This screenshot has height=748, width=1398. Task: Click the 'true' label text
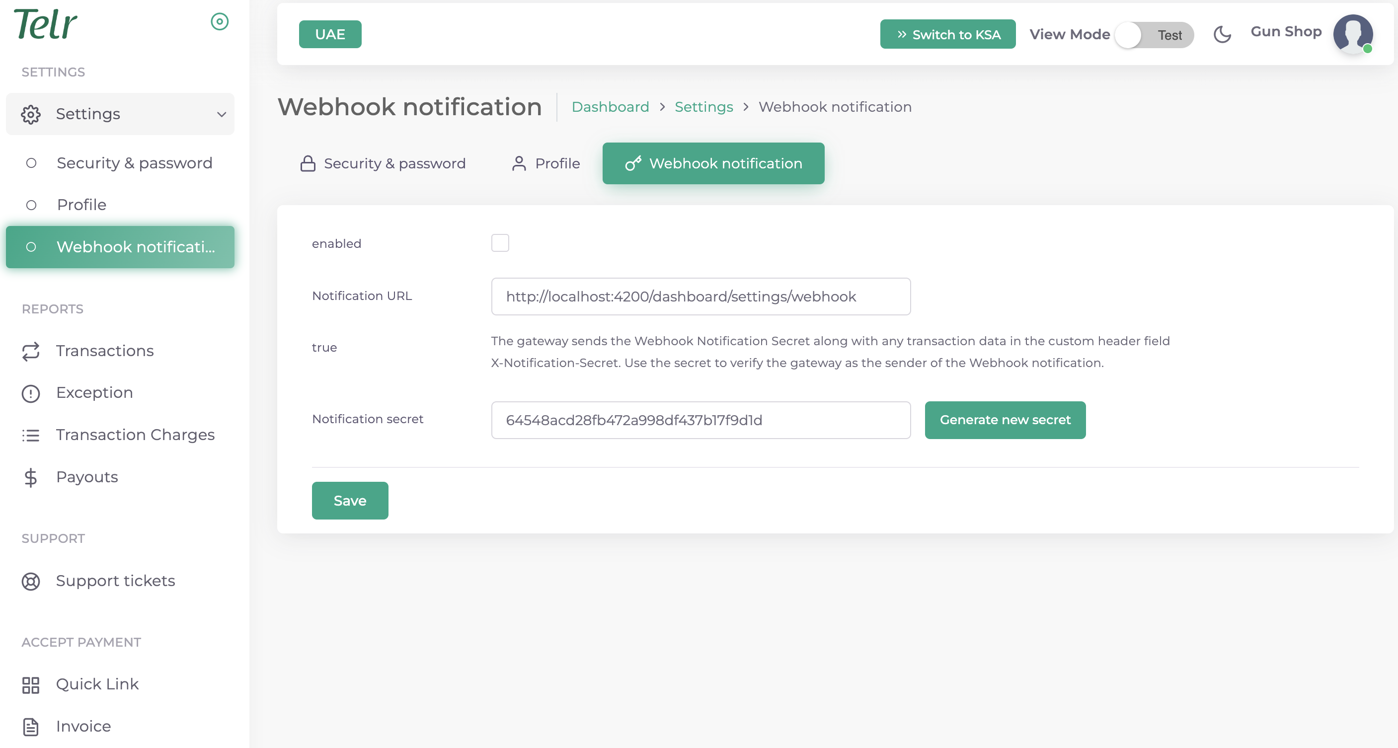point(324,348)
